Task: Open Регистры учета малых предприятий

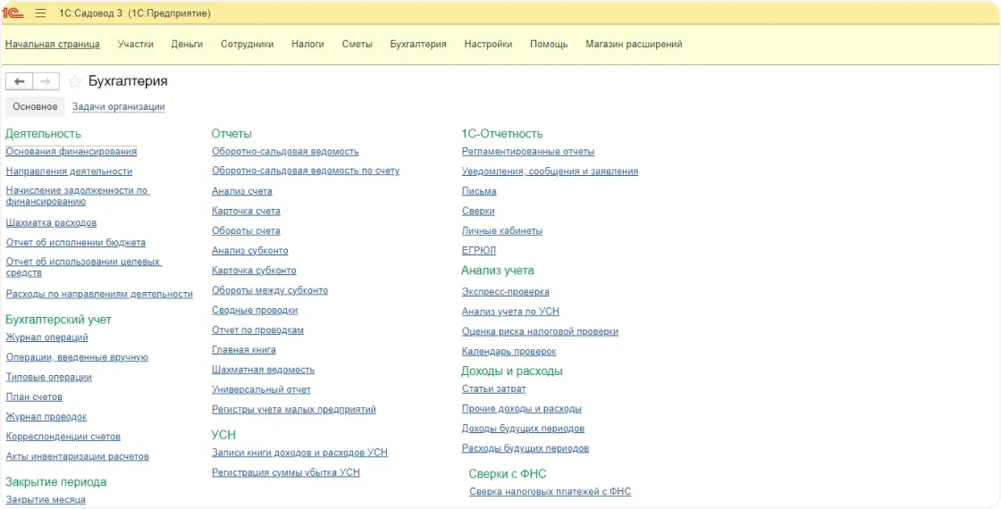Action: coord(294,410)
